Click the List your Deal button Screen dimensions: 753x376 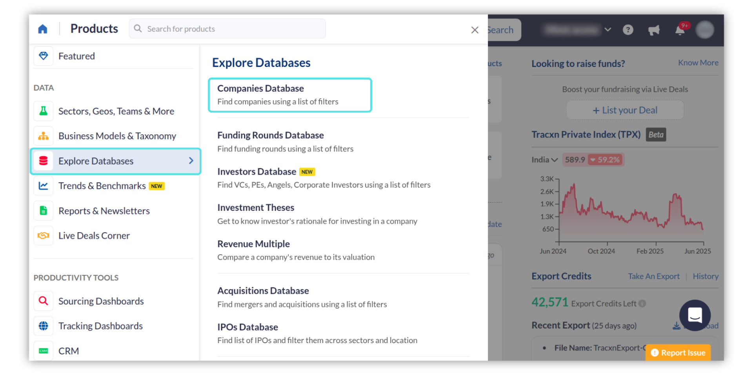(x=625, y=110)
